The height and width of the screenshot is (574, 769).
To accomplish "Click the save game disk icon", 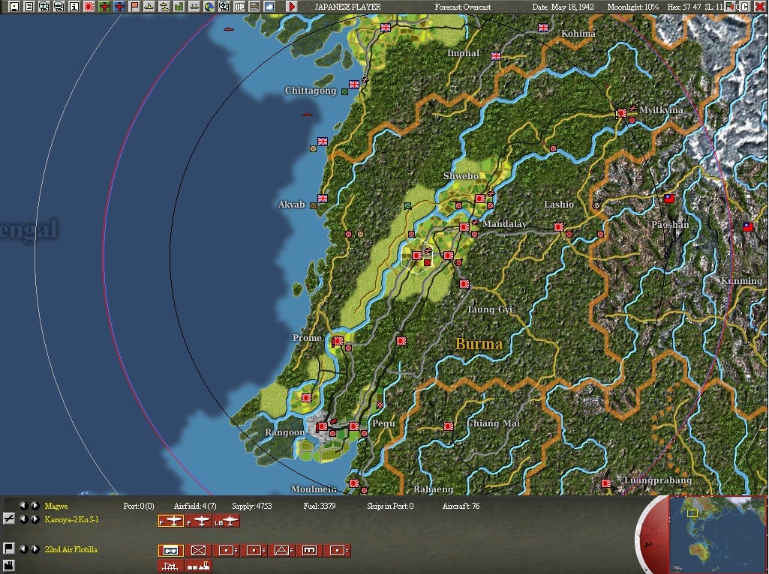I will (14, 6).
